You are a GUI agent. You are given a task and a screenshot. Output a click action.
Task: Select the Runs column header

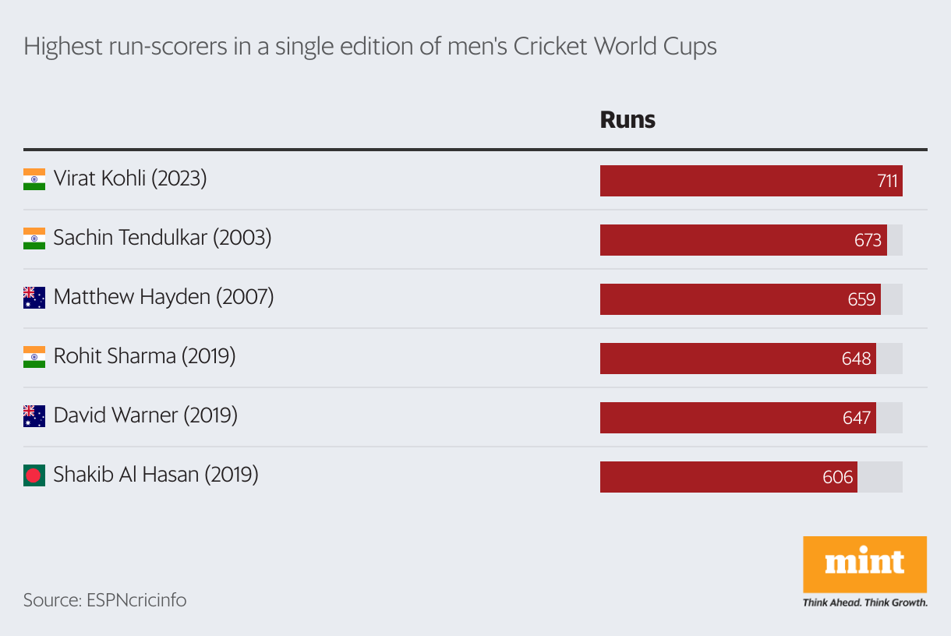[628, 120]
